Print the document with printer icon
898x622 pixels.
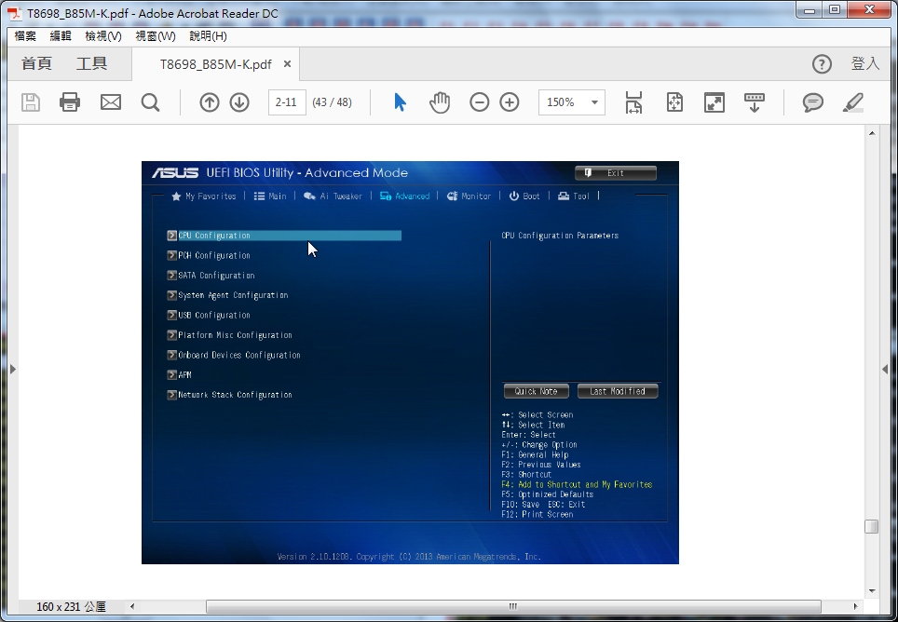click(70, 102)
